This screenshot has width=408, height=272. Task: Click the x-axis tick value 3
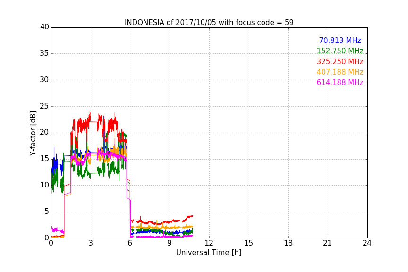[x=91, y=243]
